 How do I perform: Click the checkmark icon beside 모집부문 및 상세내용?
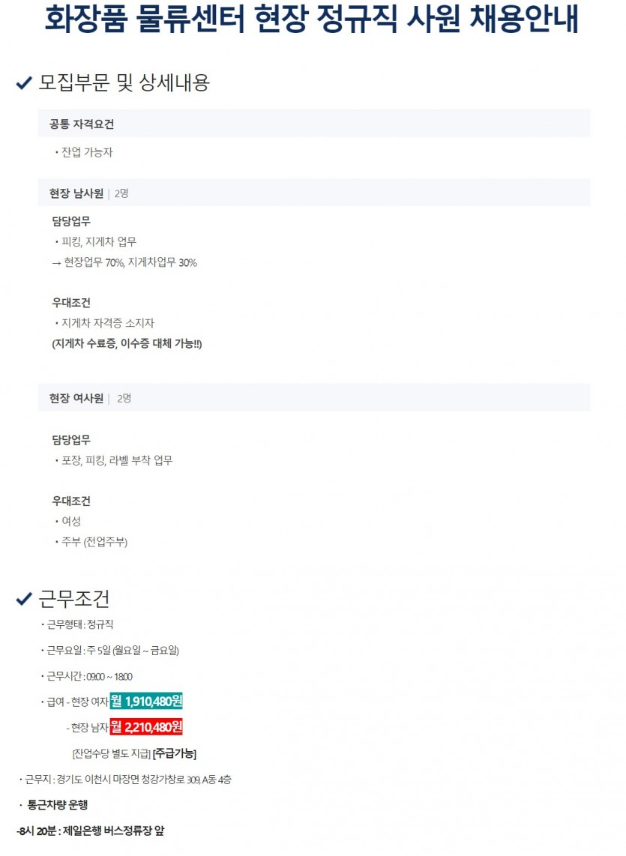click(24, 83)
